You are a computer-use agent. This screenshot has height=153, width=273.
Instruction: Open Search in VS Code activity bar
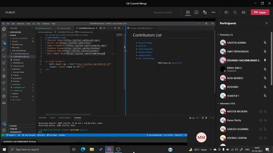pos(4,36)
